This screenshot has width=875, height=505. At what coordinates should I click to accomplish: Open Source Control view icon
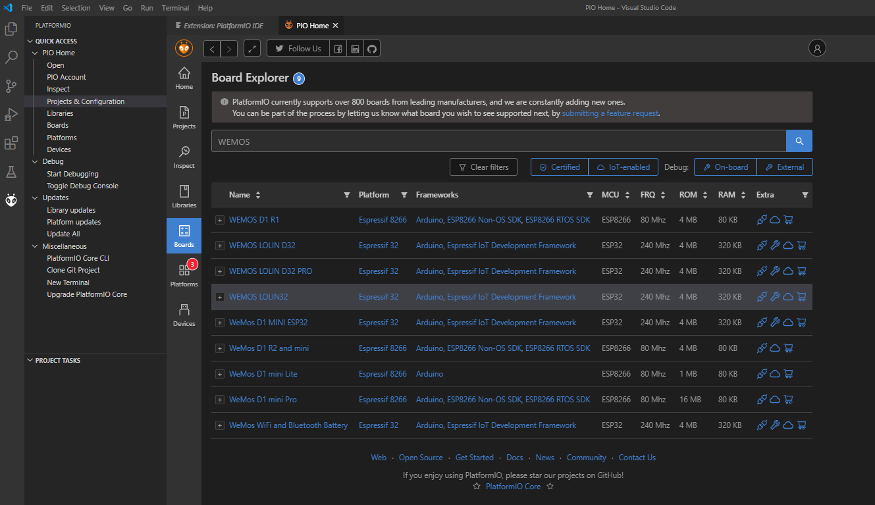(11, 86)
